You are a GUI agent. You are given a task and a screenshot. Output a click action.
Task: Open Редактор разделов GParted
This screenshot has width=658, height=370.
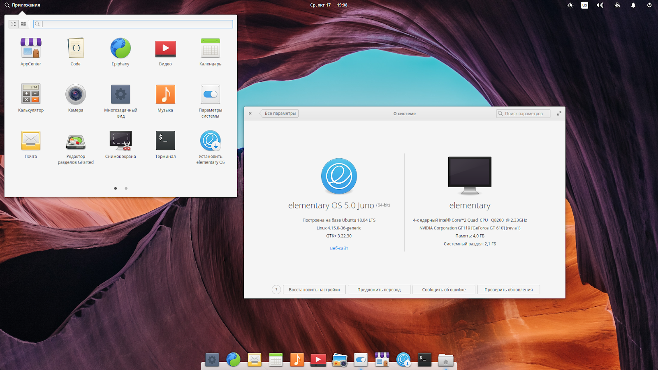76,142
